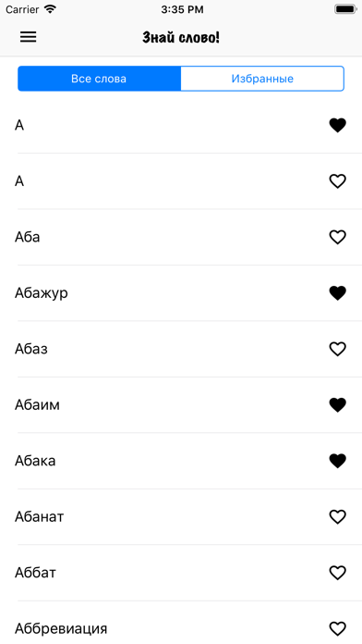Add Абаз to favorites
362x644 pixels.
[x=337, y=349]
